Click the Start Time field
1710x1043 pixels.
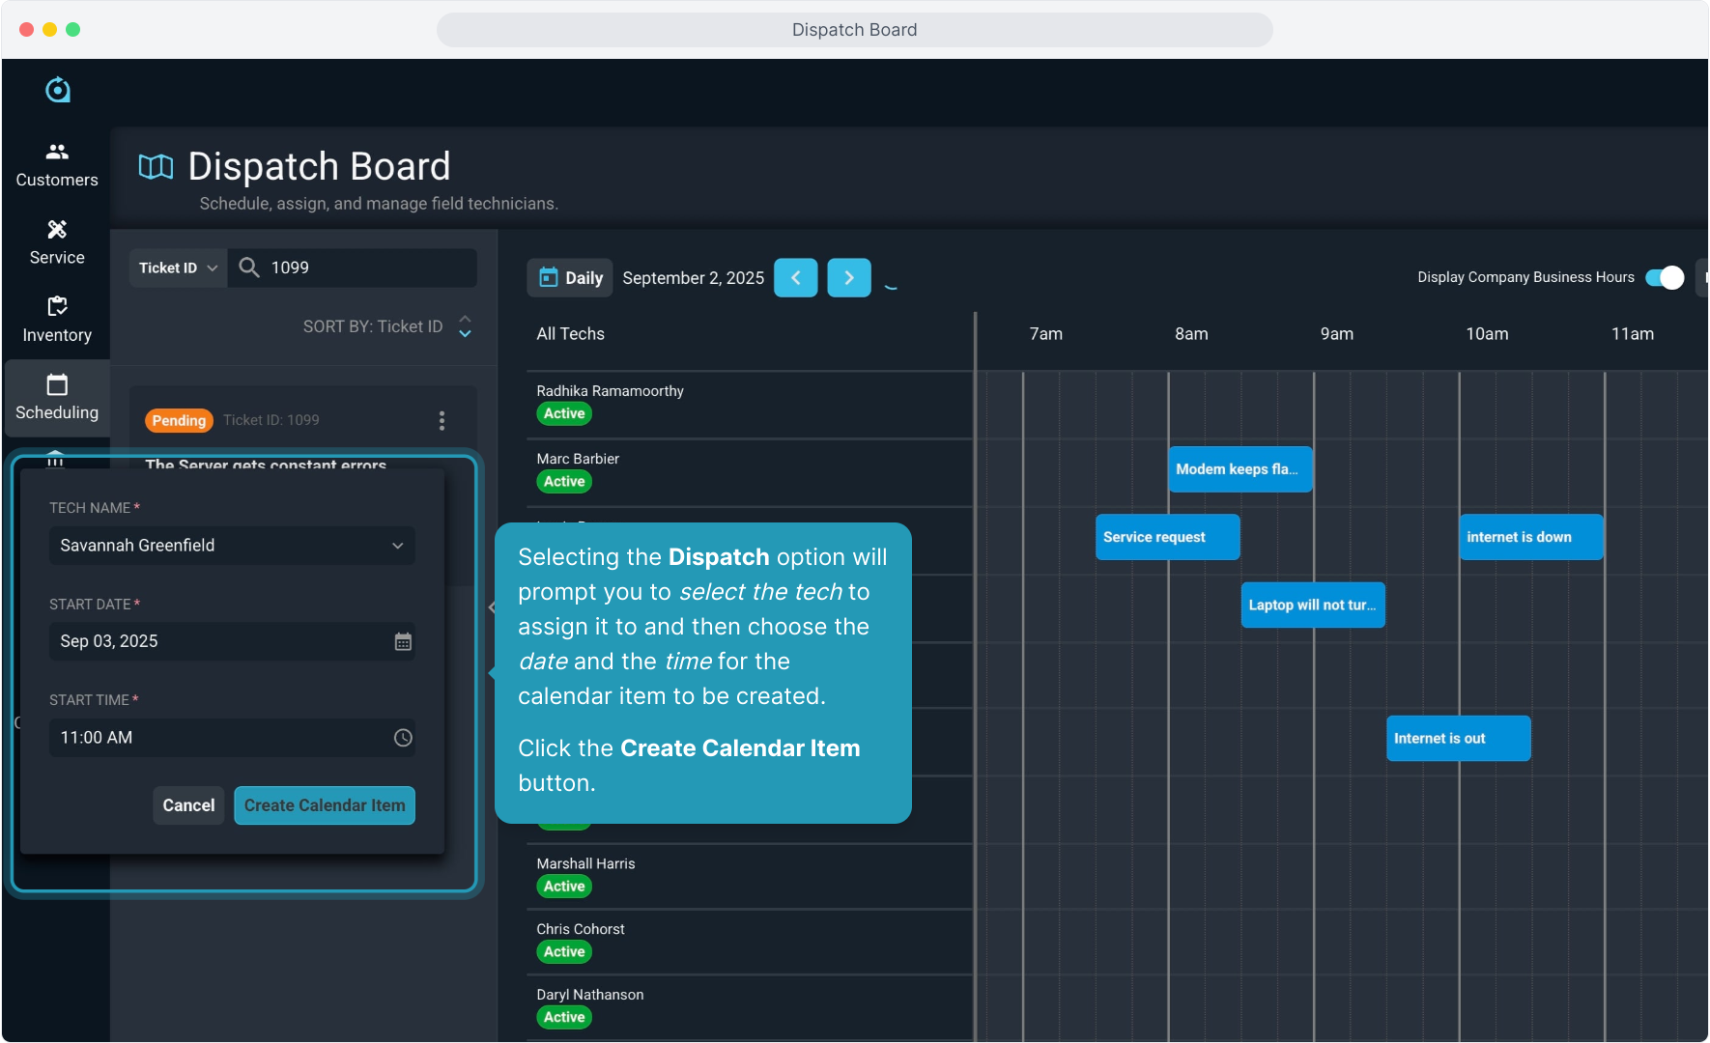pyautogui.click(x=232, y=738)
